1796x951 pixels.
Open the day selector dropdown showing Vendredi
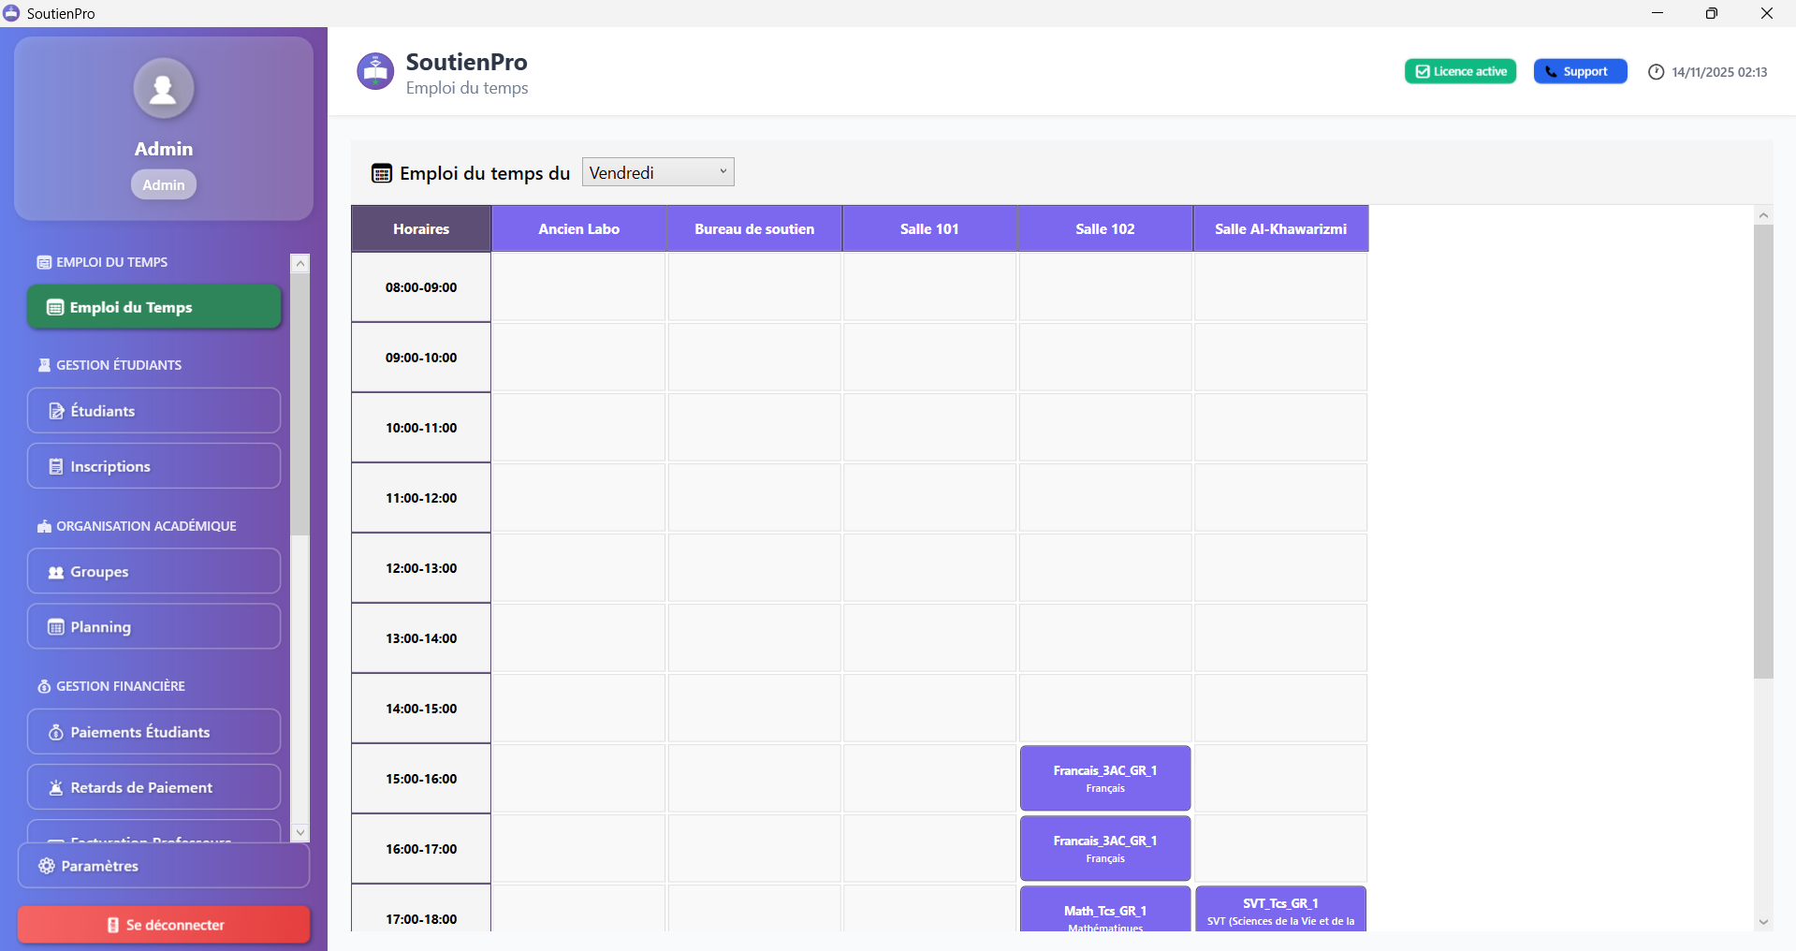pos(658,171)
